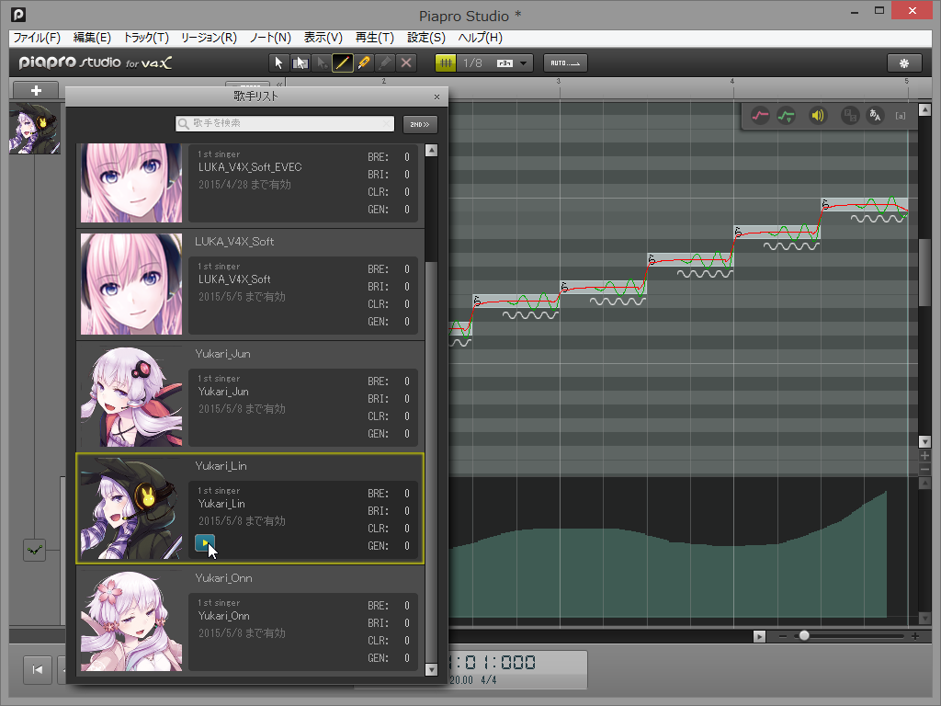The image size is (941, 706).
Task: Click the singer search field
Action: (x=285, y=124)
